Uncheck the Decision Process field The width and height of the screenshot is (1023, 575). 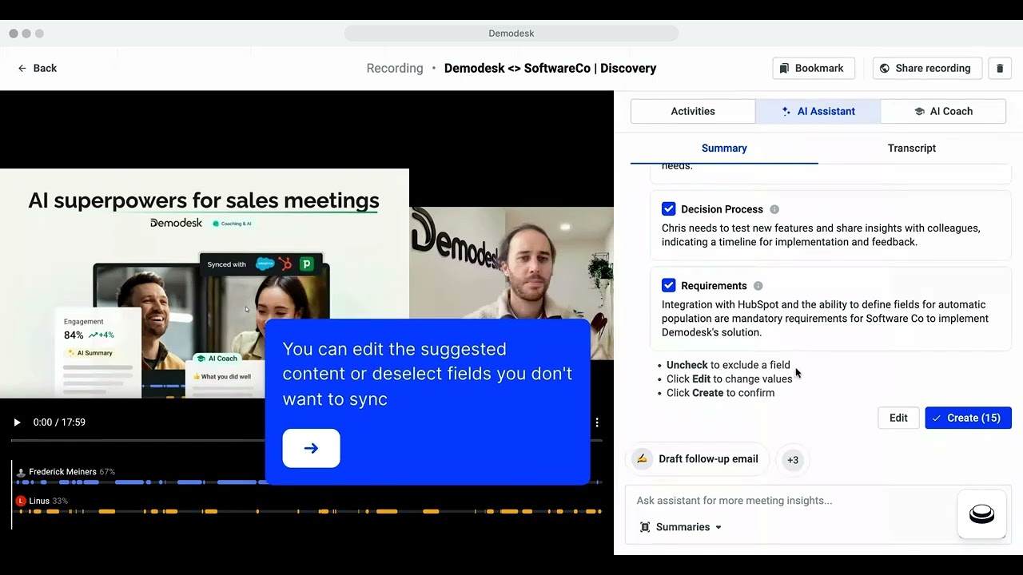(669, 209)
